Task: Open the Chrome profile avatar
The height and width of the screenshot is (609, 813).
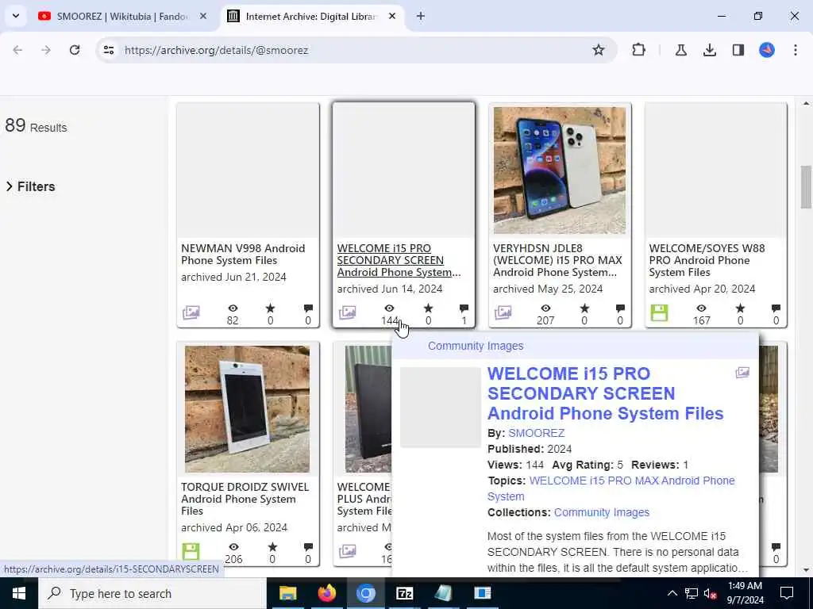Action: click(767, 50)
